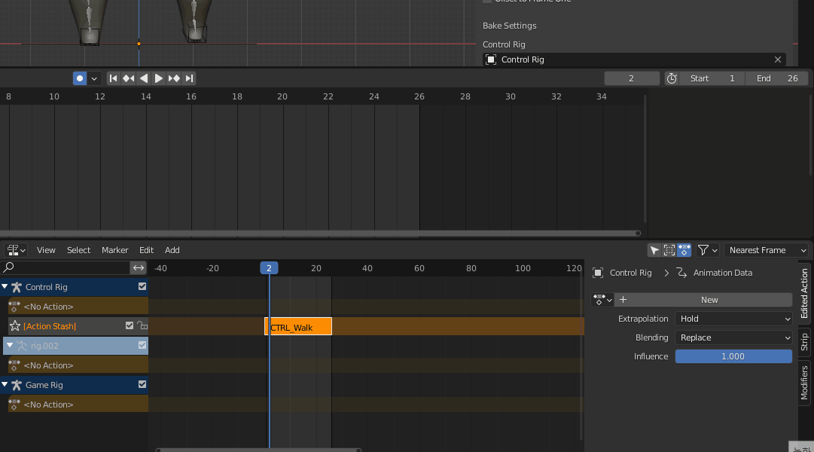Toggle the show hidden objects filter
Image resolution: width=814 pixels, height=452 pixels.
pyautogui.click(x=669, y=250)
